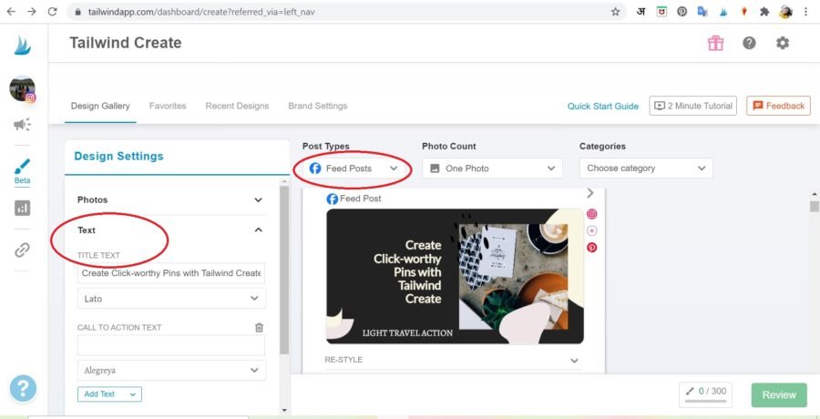Click the Title Text input field
The width and height of the screenshot is (820, 419).
click(171, 273)
